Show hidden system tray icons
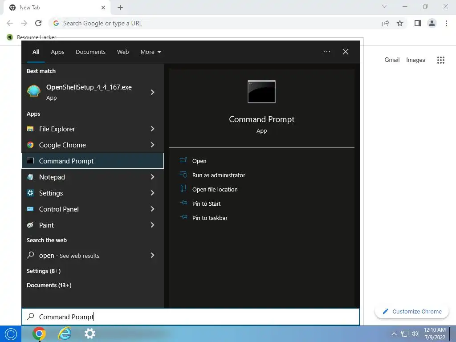Viewport: 456px width, 342px height. click(x=394, y=334)
